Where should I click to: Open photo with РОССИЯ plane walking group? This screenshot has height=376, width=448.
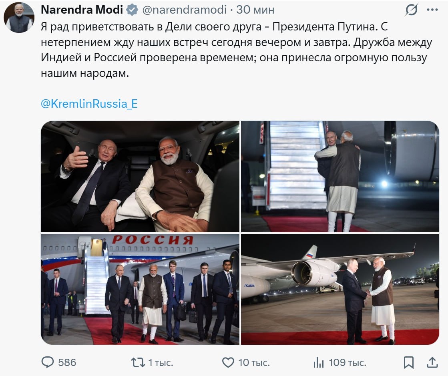140,289
